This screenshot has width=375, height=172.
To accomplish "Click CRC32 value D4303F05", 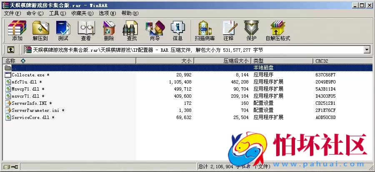I will point(325,96).
